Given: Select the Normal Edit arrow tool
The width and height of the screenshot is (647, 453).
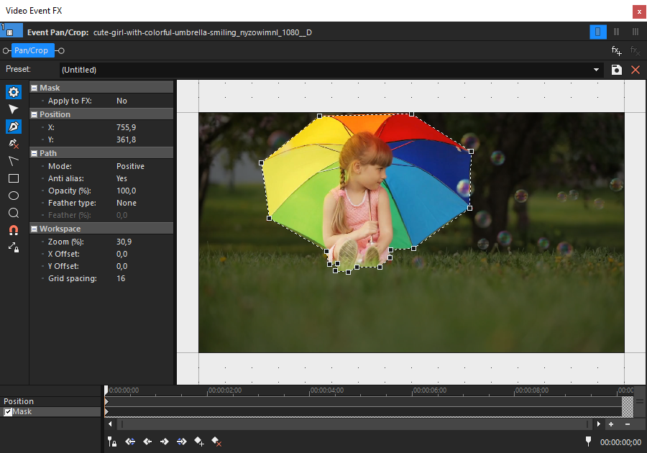Looking at the screenshot, I should pyautogui.click(x=14, y=109).
